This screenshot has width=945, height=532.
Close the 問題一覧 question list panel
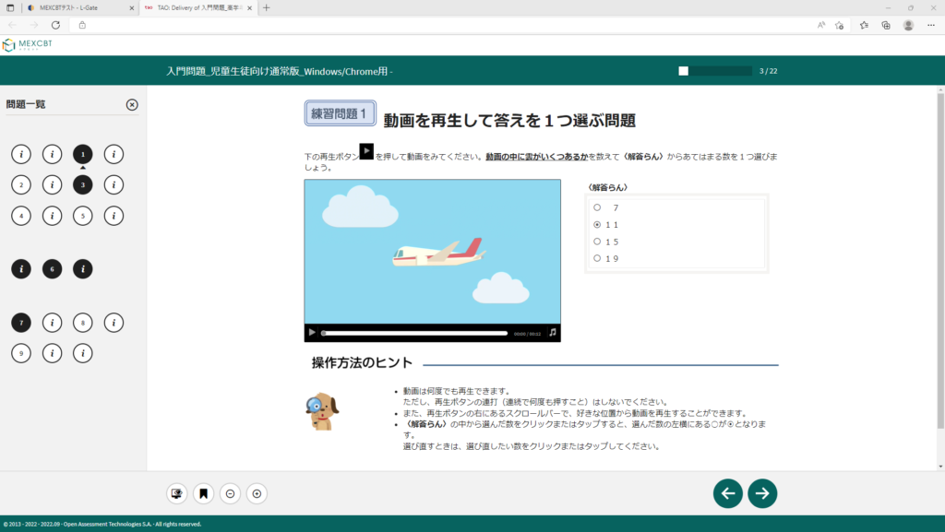pos(132,105)
